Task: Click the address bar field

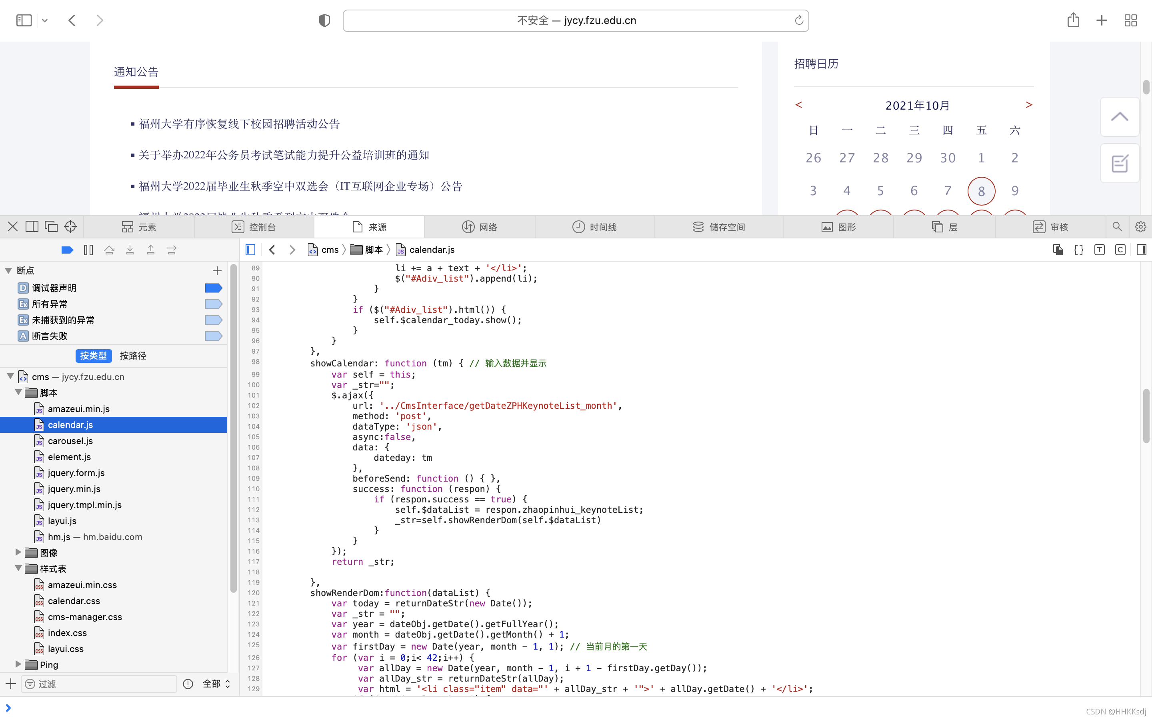Action: (576, 20)
